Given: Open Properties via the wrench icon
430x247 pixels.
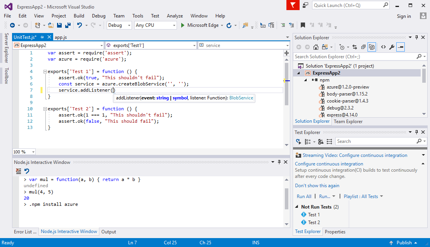Looking at the screenshot, I should click(392, 47).
